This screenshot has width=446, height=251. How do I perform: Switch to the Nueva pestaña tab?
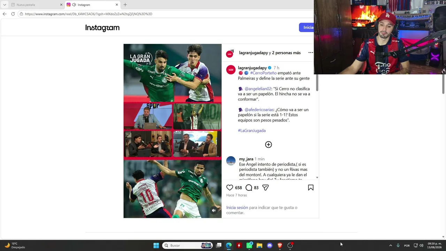click(36, 5)
